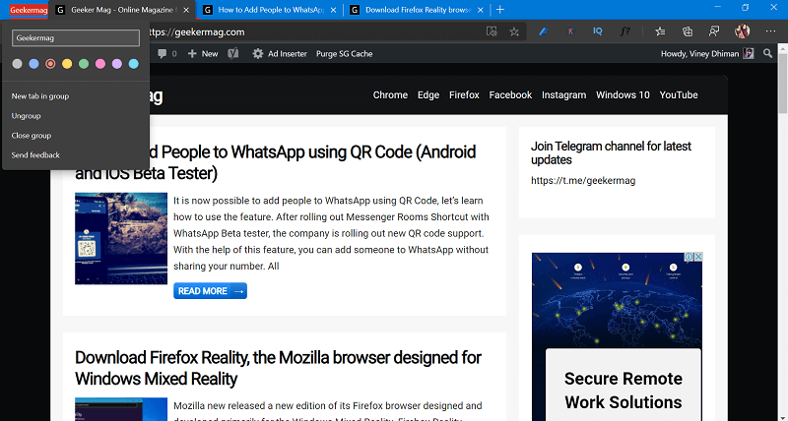Open the Edge category in site menu
Screen dimensions: 788x421
tap(428, 94)
